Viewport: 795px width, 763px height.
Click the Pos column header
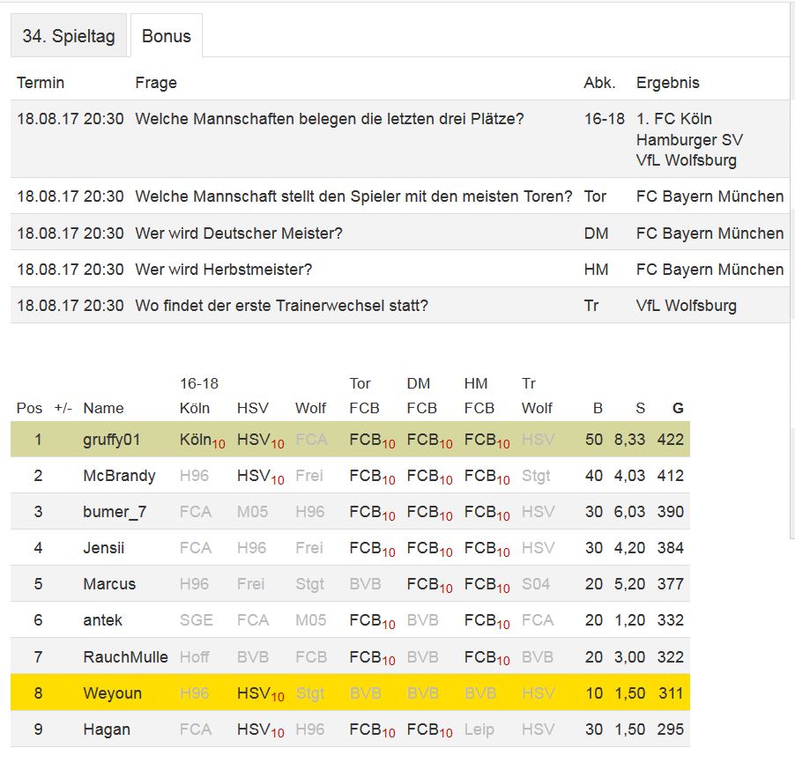(x=29, y=408)
